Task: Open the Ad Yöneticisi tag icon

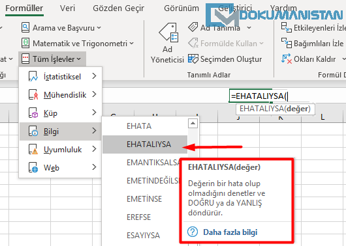Action: 168,33
